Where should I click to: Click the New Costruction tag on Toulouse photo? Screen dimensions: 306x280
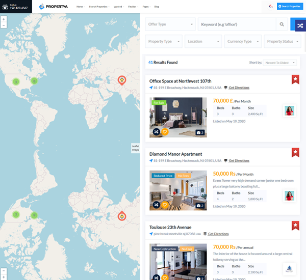coord(165,249)
